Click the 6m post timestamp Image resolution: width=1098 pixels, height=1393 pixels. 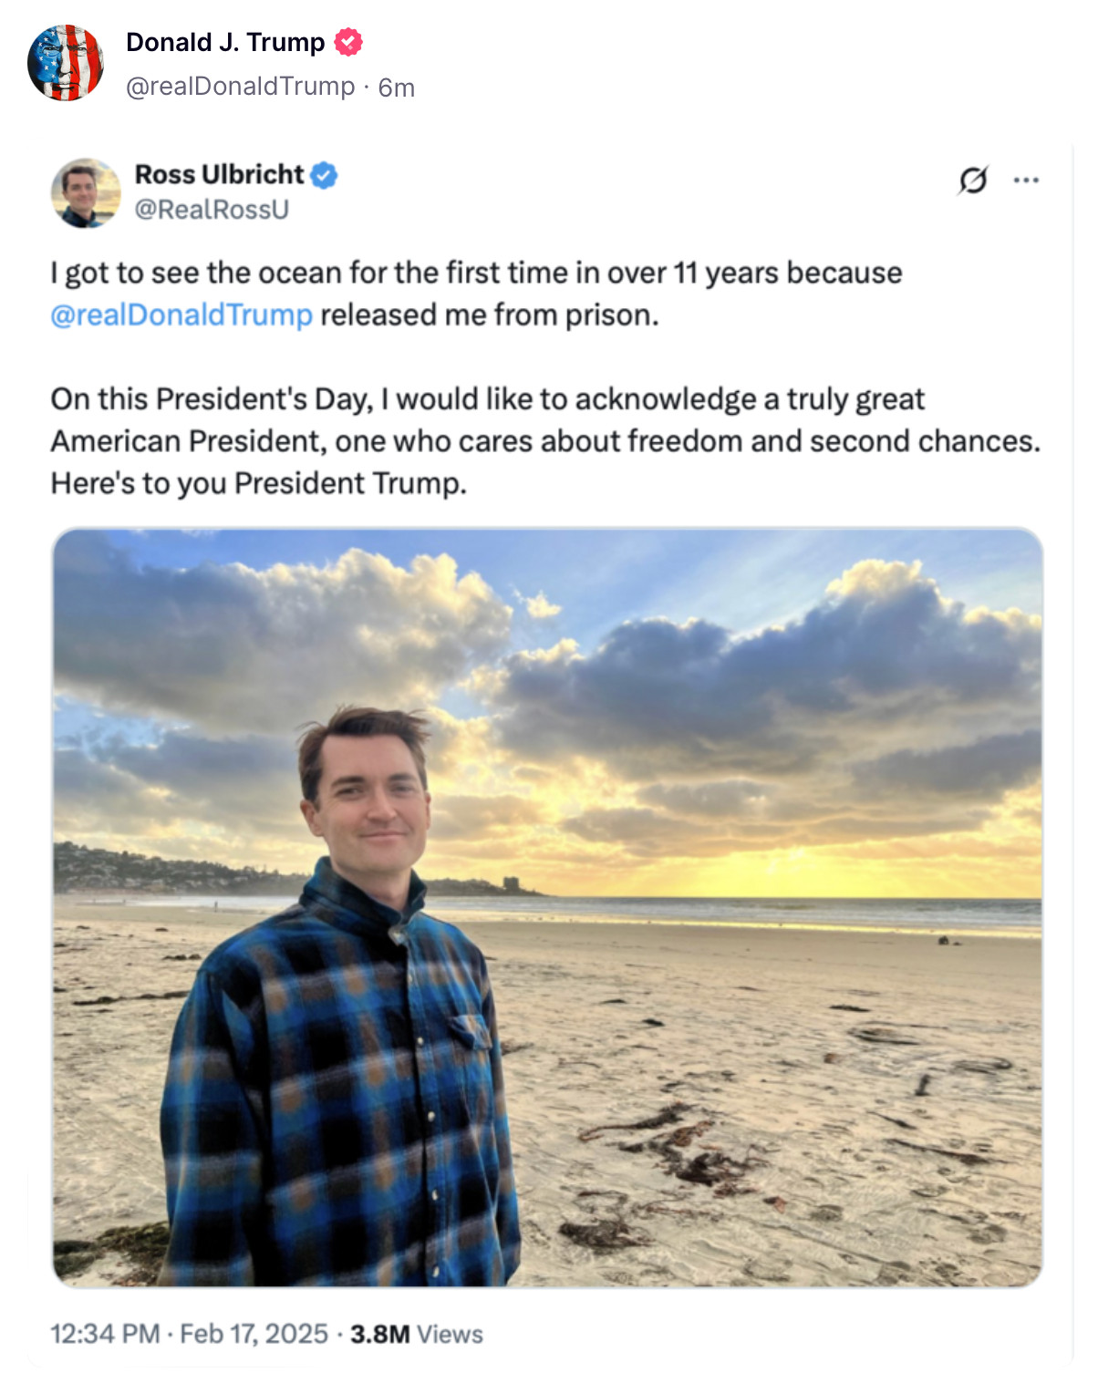pos(397,88)
